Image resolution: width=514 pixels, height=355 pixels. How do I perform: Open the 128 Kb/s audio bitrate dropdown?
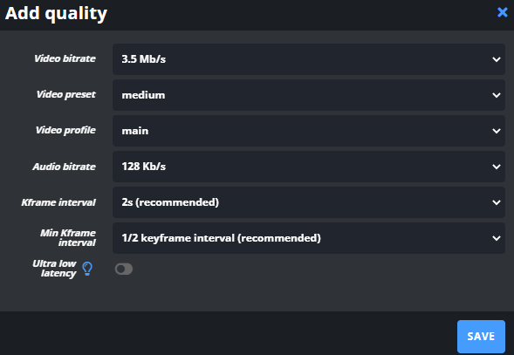click(x=309, y=167)
